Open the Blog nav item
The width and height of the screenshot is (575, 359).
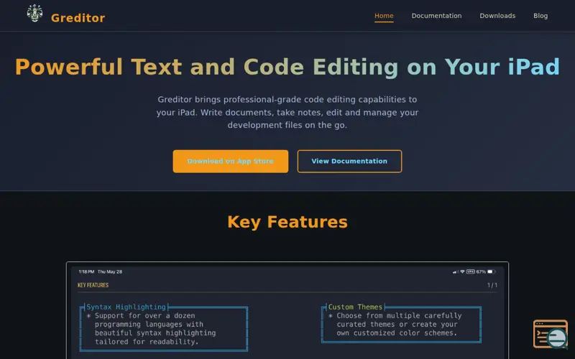[540, 16]
